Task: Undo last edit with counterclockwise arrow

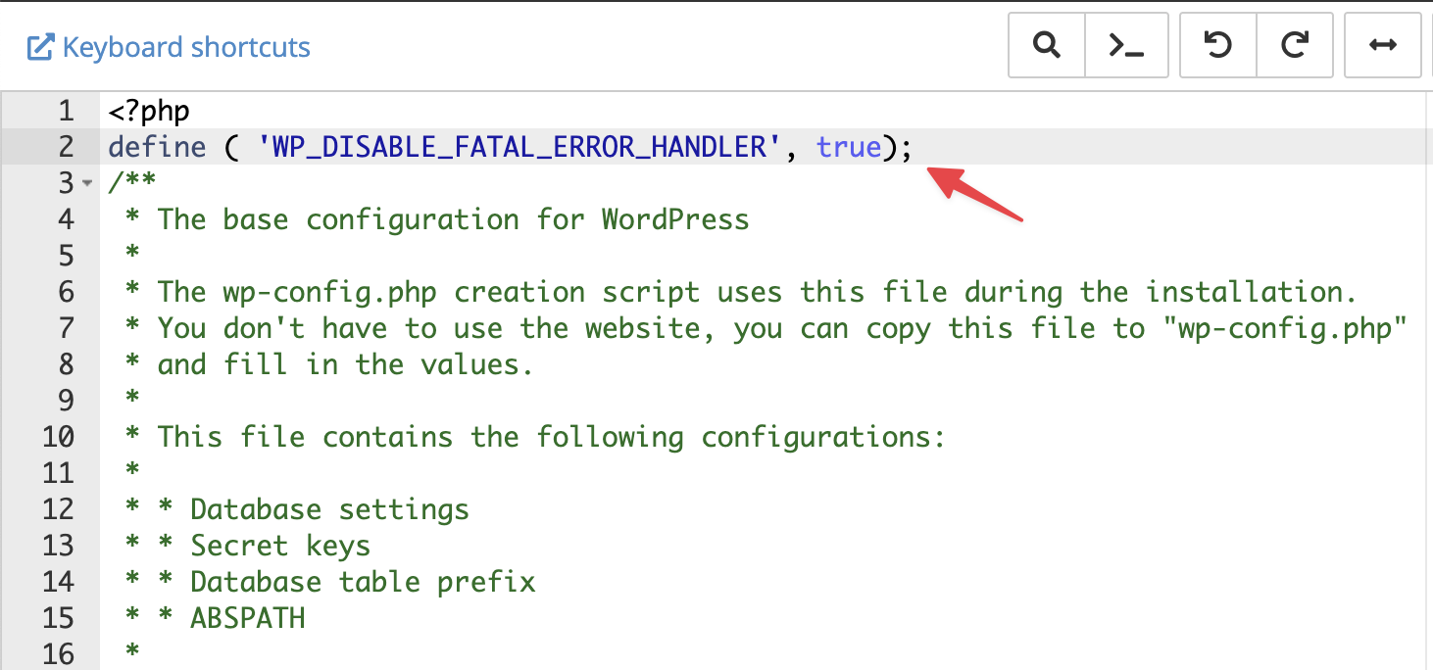Action: (x=1217, y=45)
